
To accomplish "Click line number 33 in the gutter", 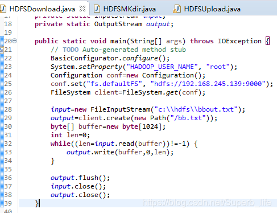I will coord(8,152).
